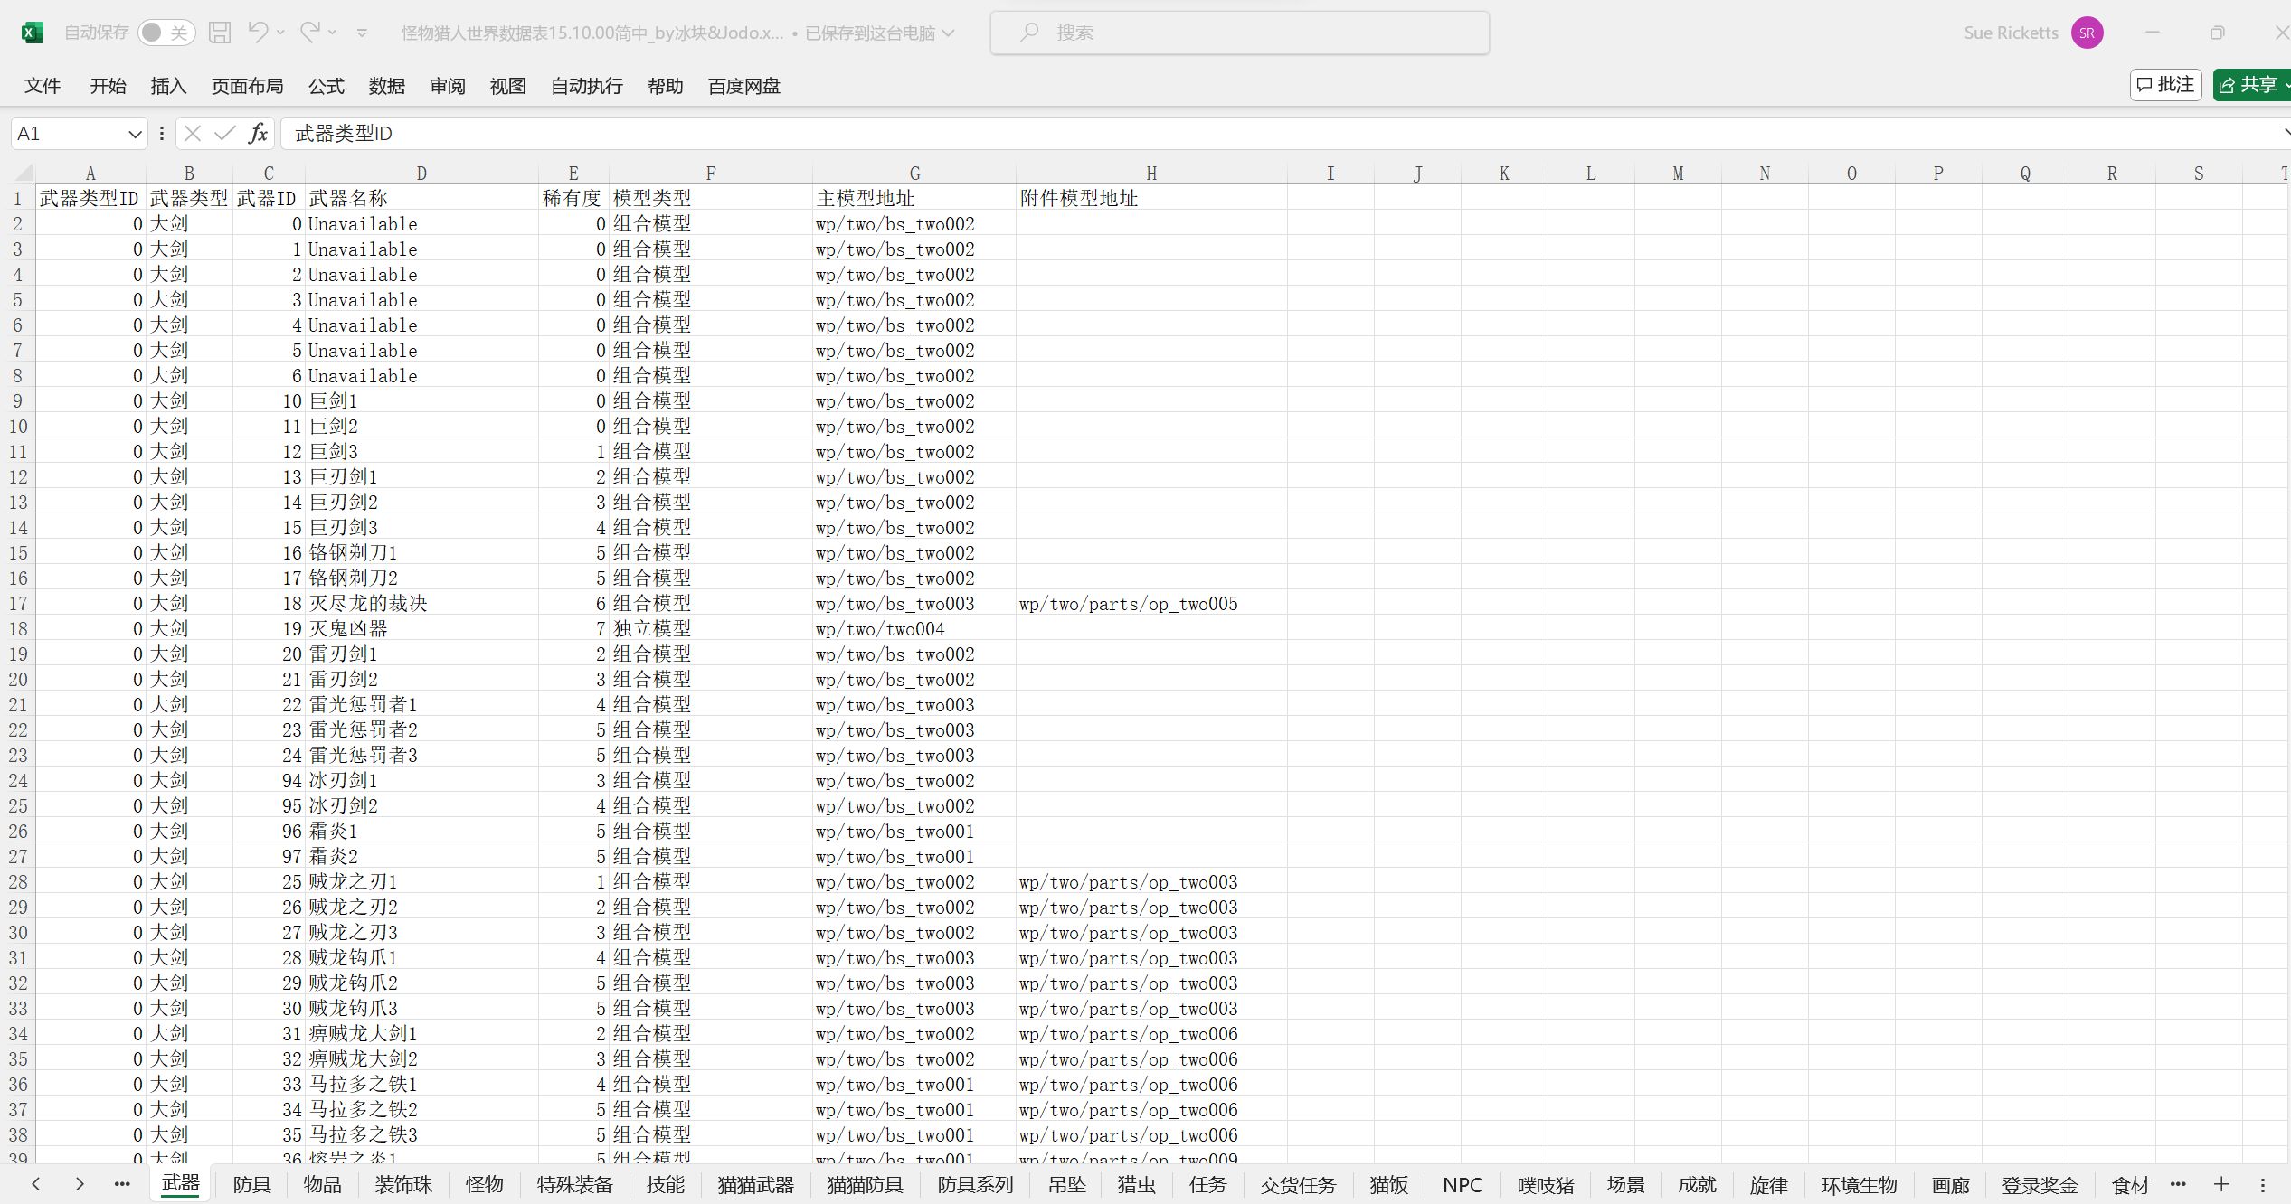This screenshot has width=2291, height=1204.
Task: Select column H header
Action: [x=1151, y=174]
